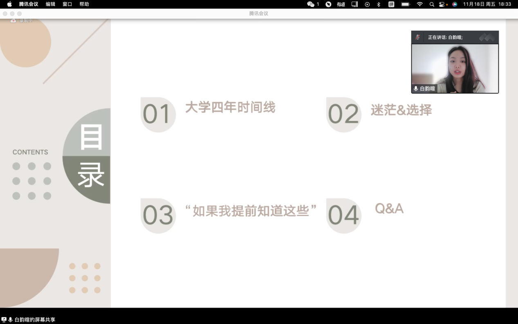Click the cloud recording indicator icon
This screenshot has height=324, width=518.
(x=13, y=20)
